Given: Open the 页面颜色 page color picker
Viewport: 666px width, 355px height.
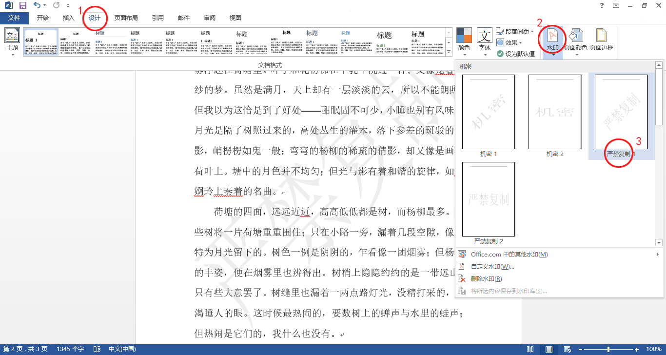Looking at the screenshot, I should [x=576, y=42].
